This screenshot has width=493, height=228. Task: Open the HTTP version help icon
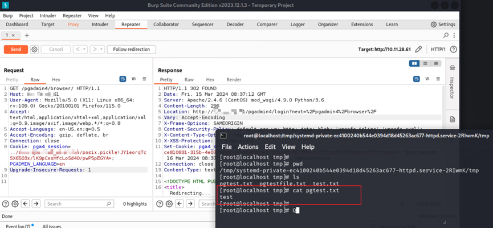coord(454,50)
